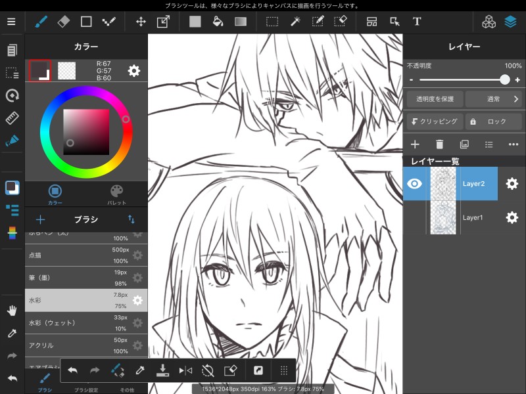Image resolution: width=526 pixels, height=394 pixels.
Task: Select the operation cursor tool
Action: (x=394, y=22)
